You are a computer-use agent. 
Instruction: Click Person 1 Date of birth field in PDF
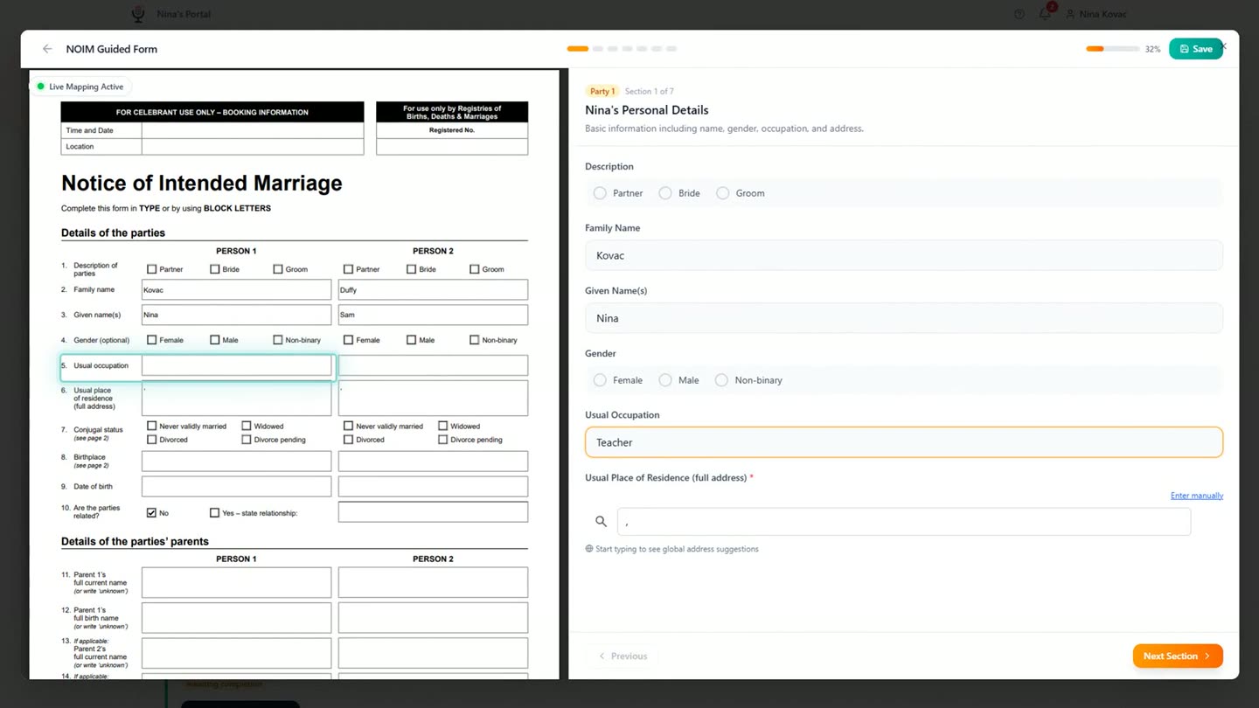coord(237,486)
